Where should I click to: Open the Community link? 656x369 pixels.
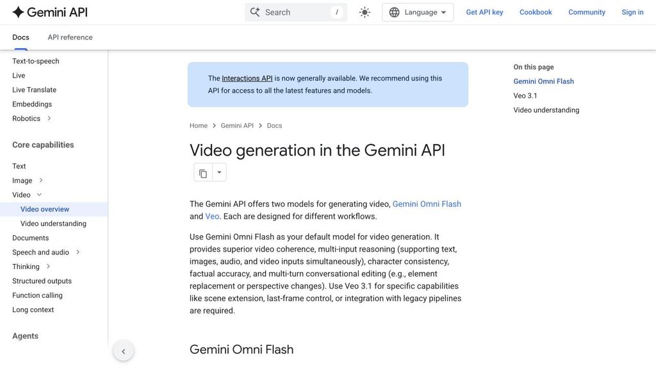[587, 12]
